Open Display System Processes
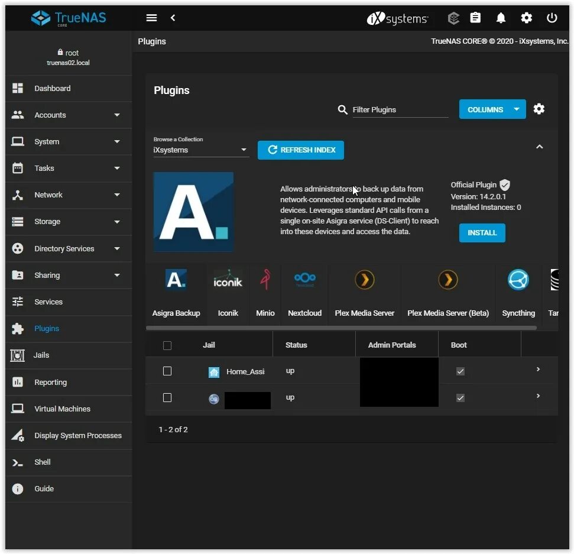The width and height of the screenshot is (574, 554). (x=69, y=435)
